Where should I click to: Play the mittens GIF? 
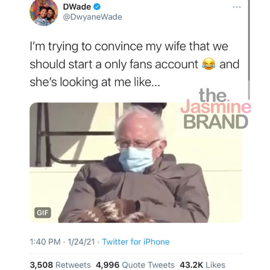pos(136,162)
